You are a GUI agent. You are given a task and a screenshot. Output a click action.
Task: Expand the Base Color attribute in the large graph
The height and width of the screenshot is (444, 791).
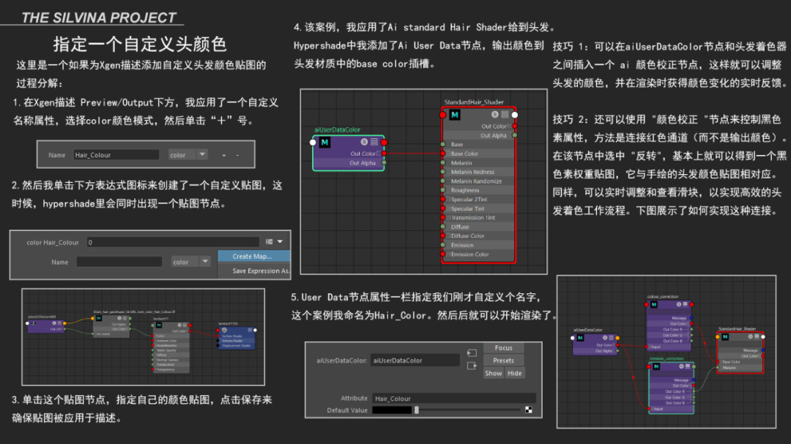click(448, 154)
